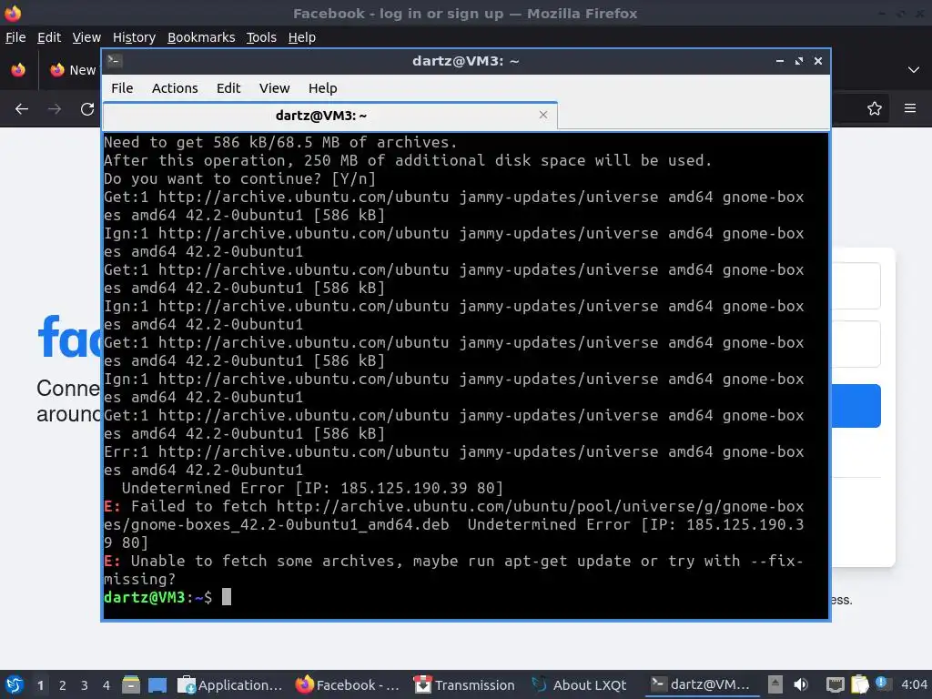Select the New tab in Firefox
The image size is (932, 699).
click(73, 69)
